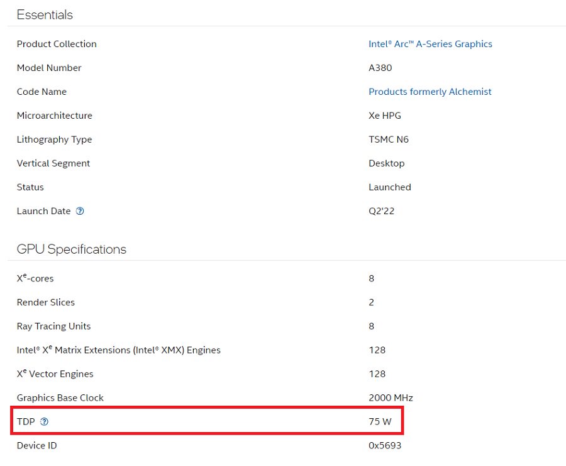566x466 pixels.
Task: Click the 0x5693 device ID value
Action: click(x=385, y=445)
